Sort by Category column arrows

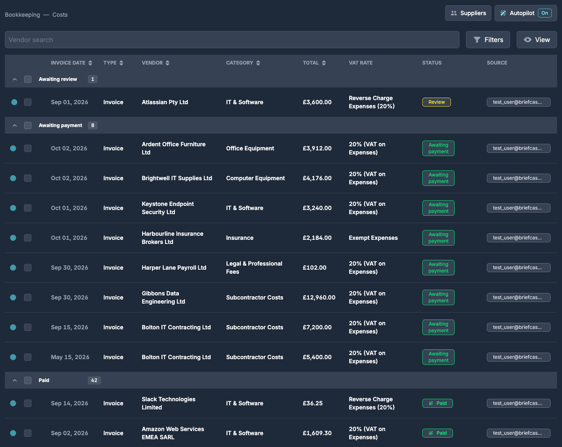click(258, 63)
